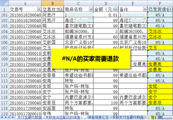Open filter dropdown for 商品名称 column

point(91,9)
